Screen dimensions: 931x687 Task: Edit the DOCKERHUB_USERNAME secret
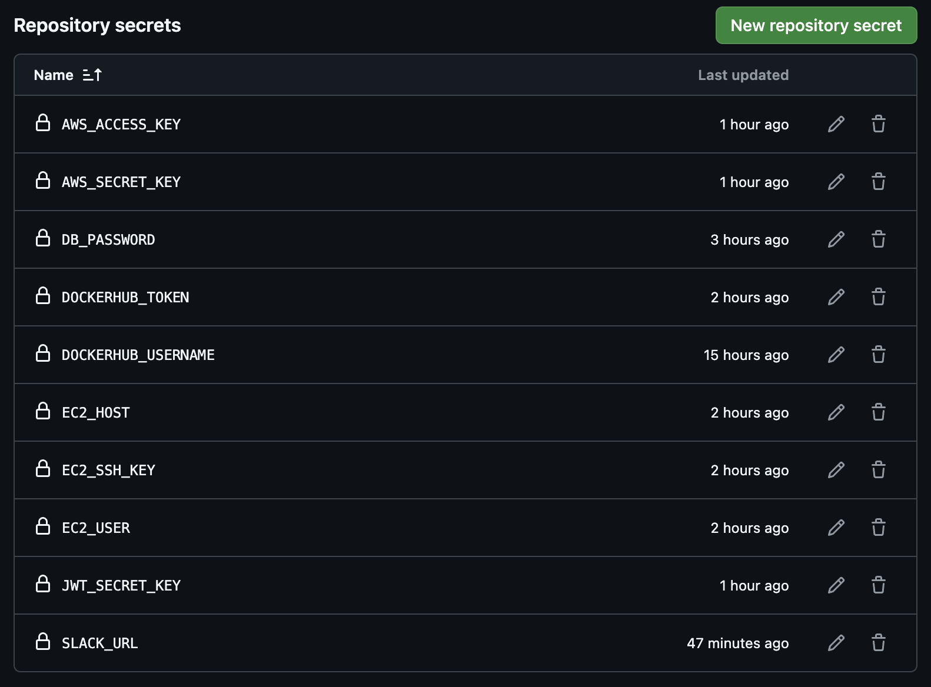[836, 355]
